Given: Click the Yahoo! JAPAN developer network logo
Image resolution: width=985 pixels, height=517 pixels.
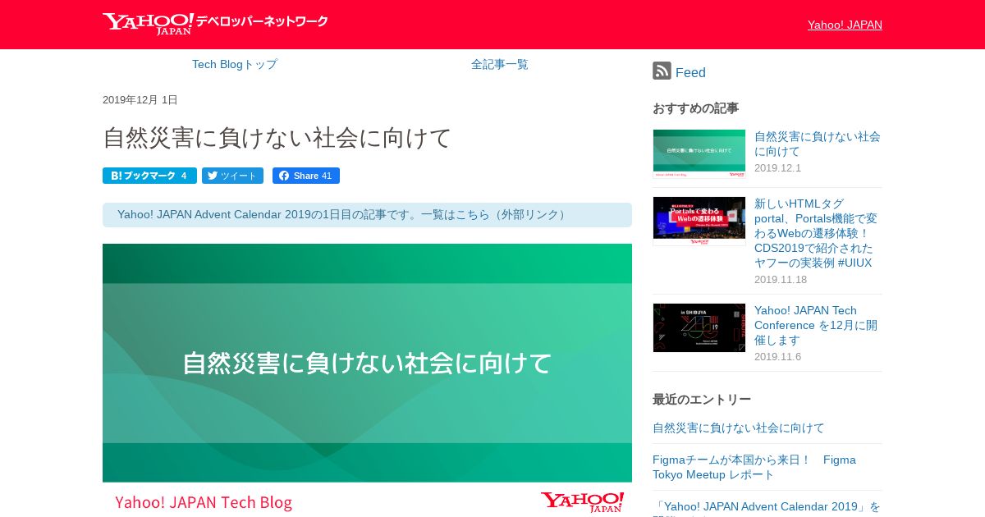Looking at the screenshot, I should tap(215, 24).
